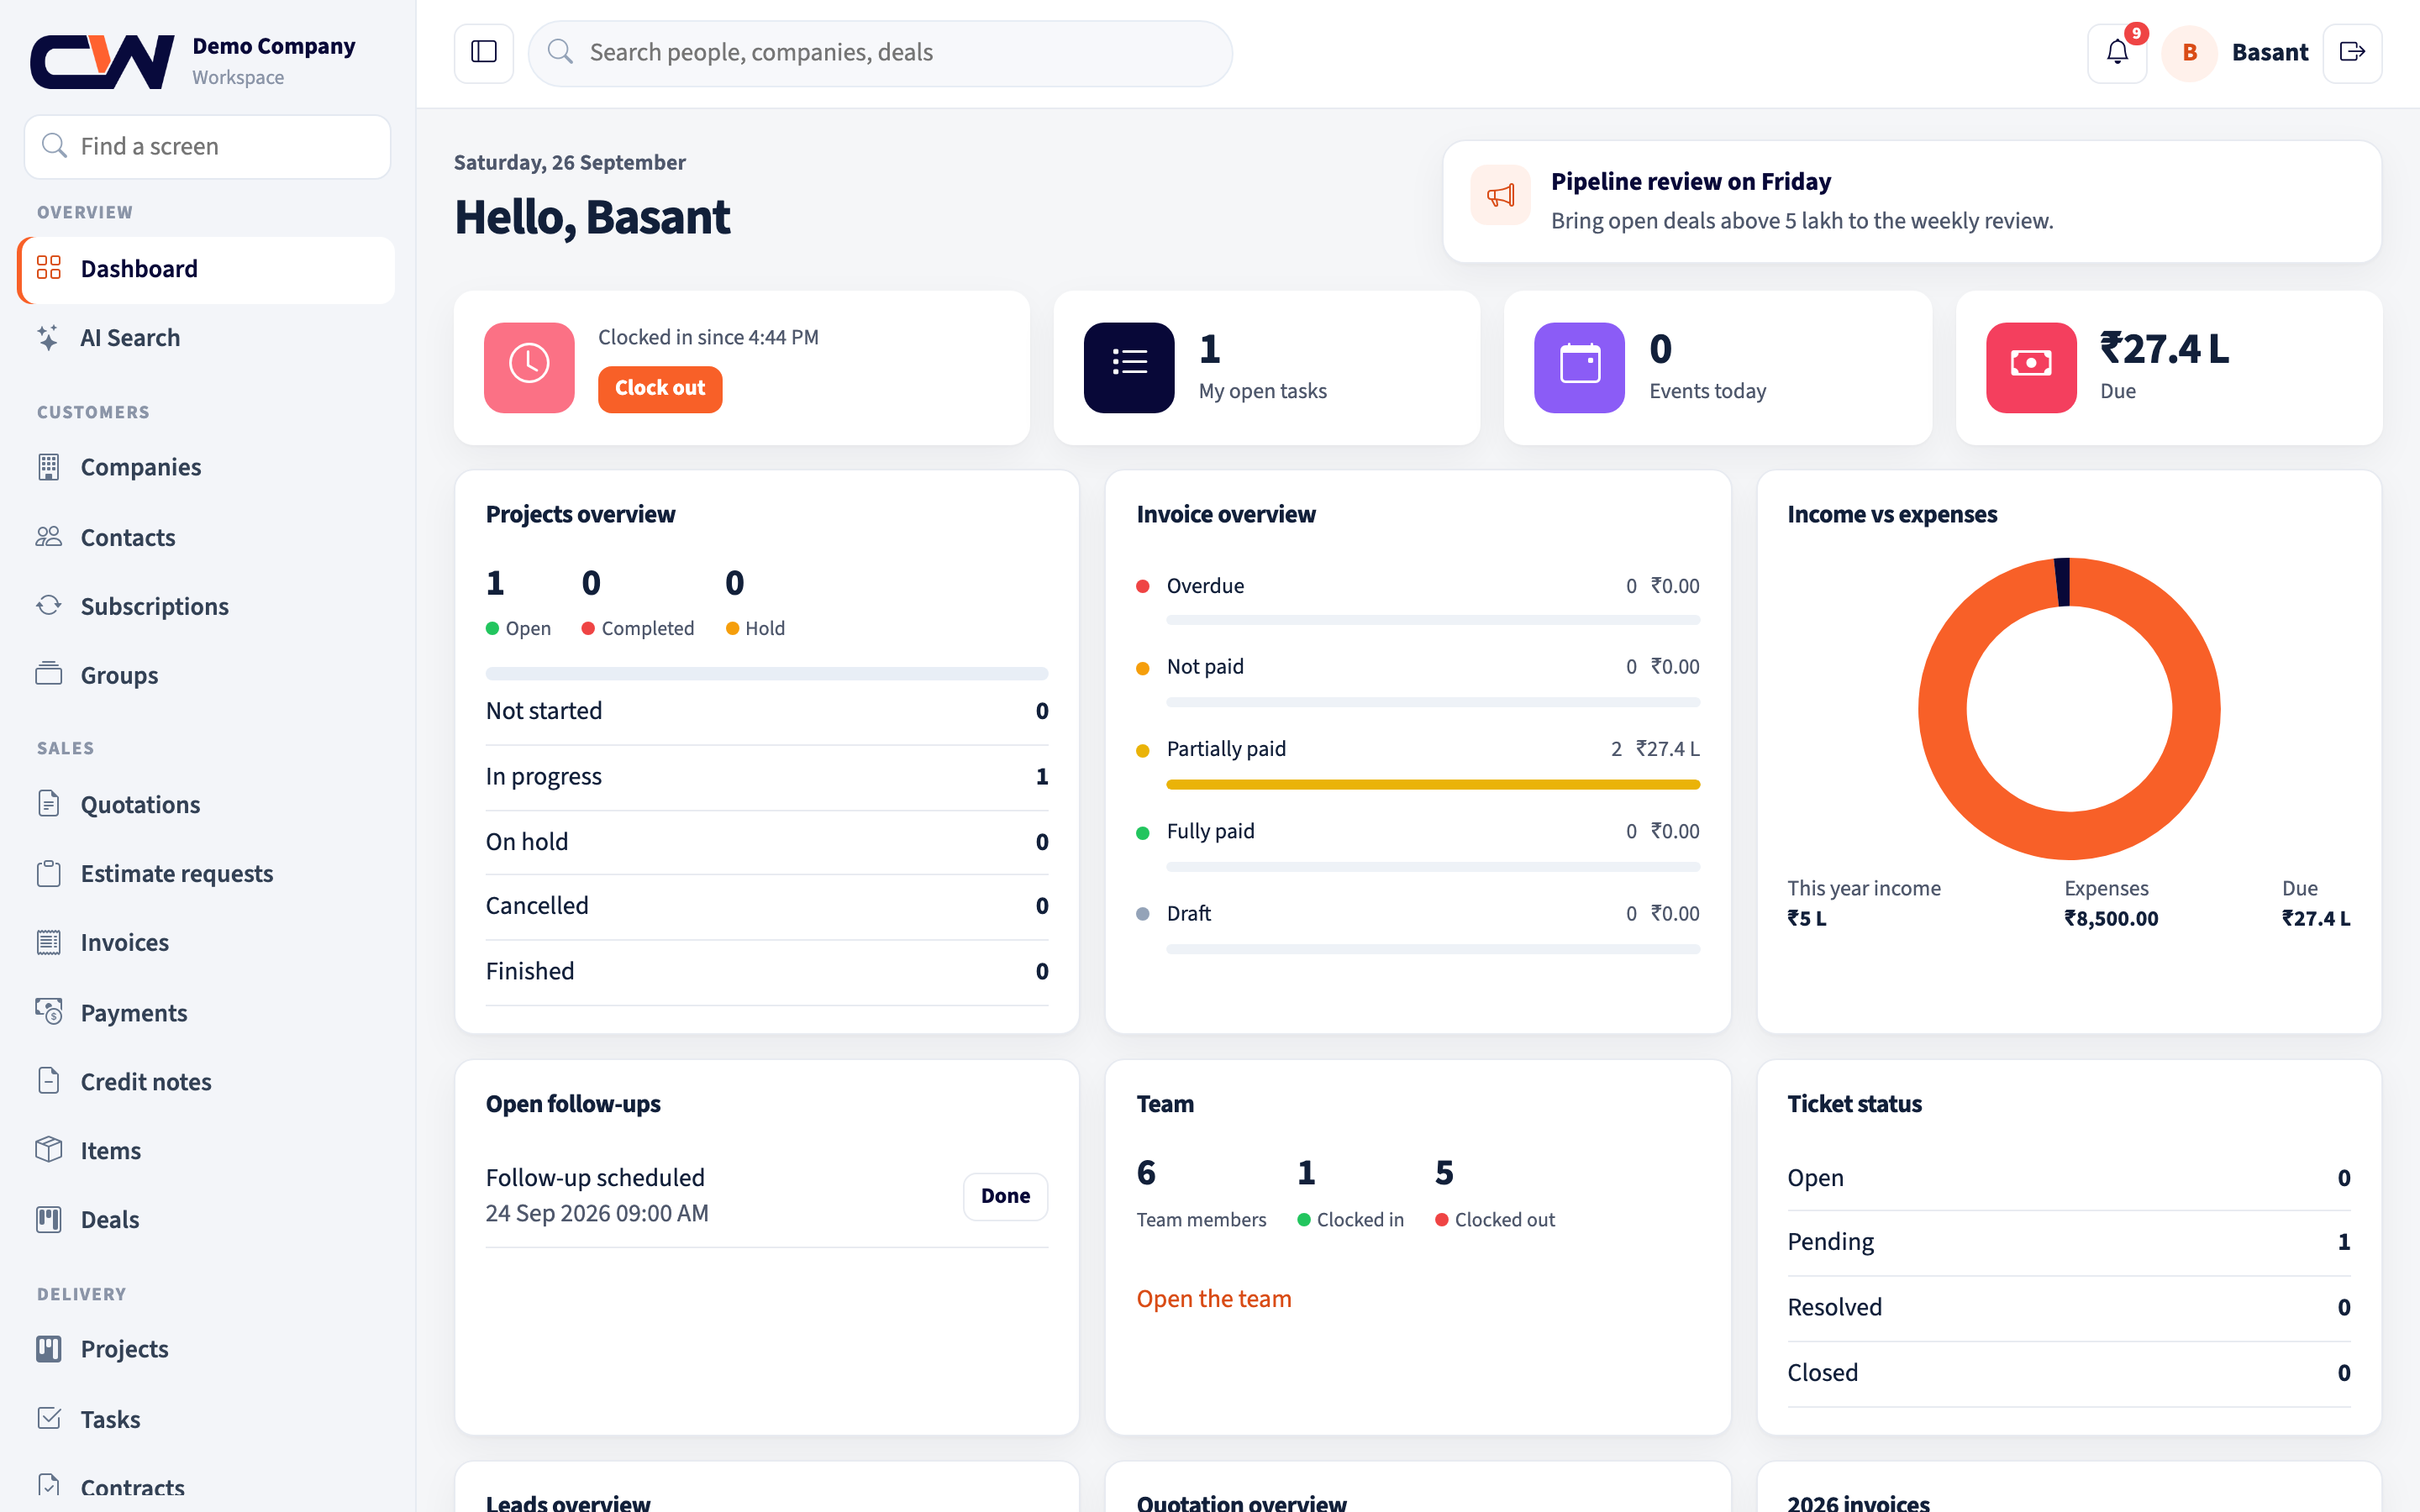The width and height of the screenshot is (2420, 1512).
Task: Toggle the sidebar collapse icon
Action: tap(484, 52)
